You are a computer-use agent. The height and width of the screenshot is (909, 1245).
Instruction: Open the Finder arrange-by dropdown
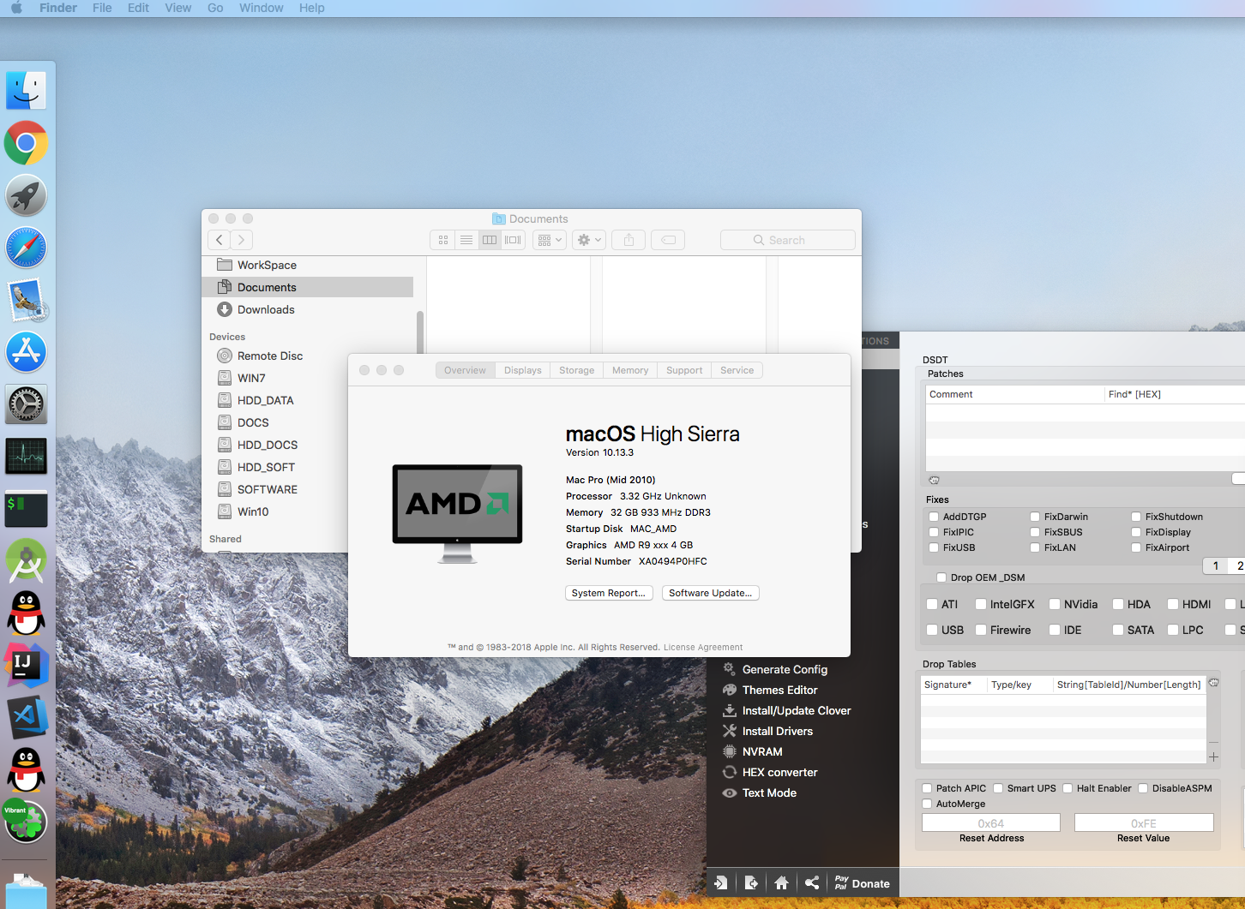(x=549, y=240)
